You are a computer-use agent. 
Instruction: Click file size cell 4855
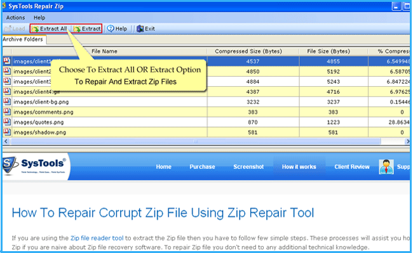[x=333, y=62]
